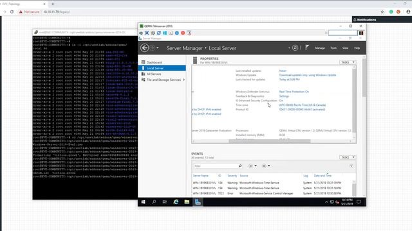This screenshot has height=231, width=412.
Task: Open file transfer icon in QEMU toolbar
Action: (189, 33)
